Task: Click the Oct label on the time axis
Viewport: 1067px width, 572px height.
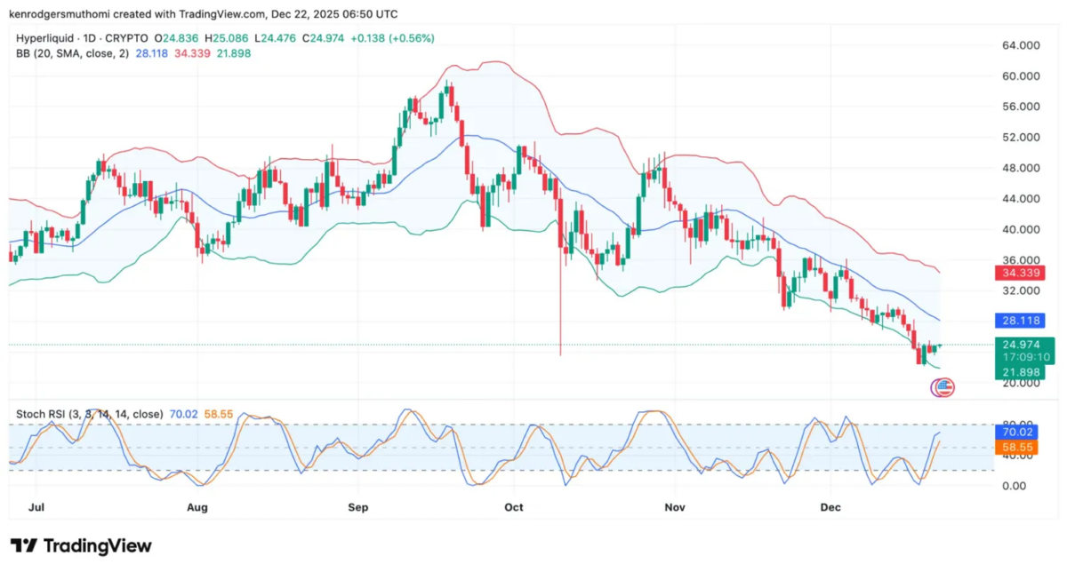Action: click(514, 507)
